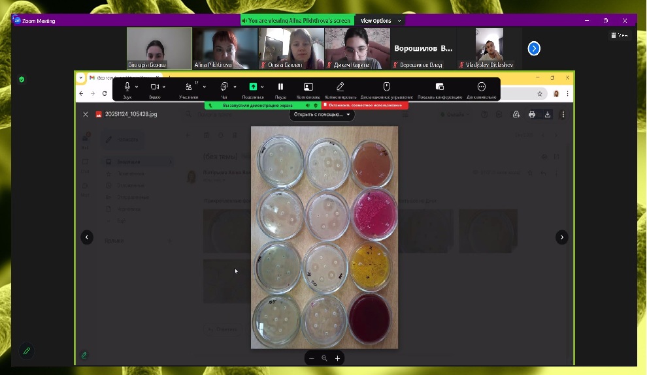Viewport: 647px width, 375px height.
Task: Open the View Options dropdown
Action: tap(382, 21)
